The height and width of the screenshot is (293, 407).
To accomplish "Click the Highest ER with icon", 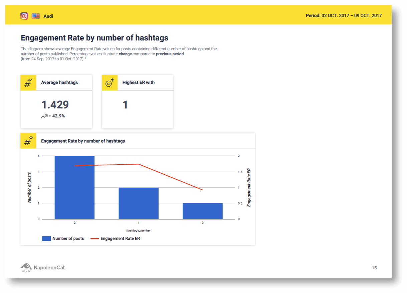I will pyautogui.click(x=110, y=83).
